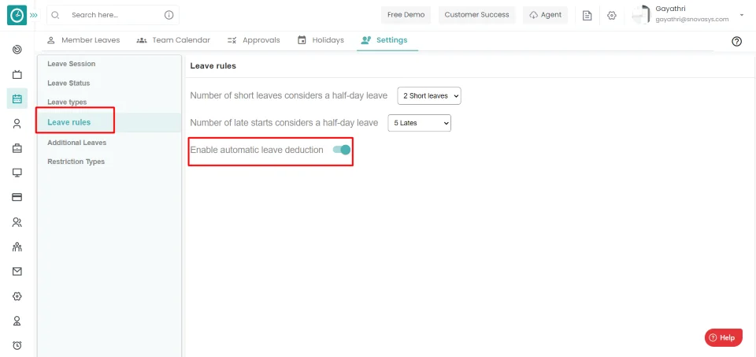Open Leave Session settings
The width and height of the screenshot is (756, 357).
pos(72,64)
